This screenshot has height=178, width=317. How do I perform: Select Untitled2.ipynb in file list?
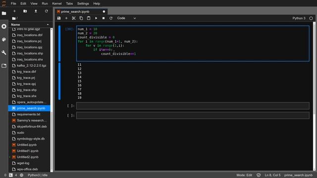[x=29, y=157]
